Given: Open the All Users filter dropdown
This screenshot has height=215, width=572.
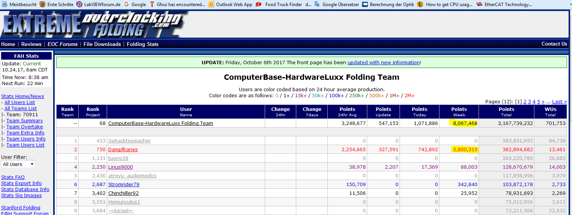Looking at the screenshot, I should [18, 164].
